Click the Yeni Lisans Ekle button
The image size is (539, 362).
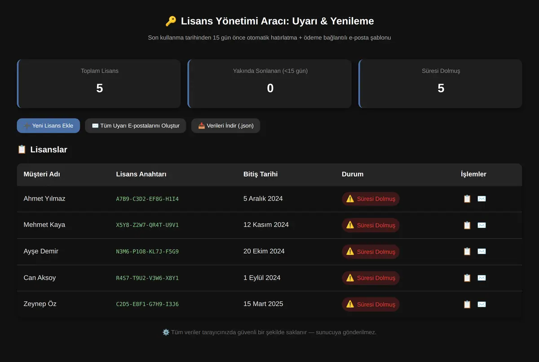tap(49, 126)
